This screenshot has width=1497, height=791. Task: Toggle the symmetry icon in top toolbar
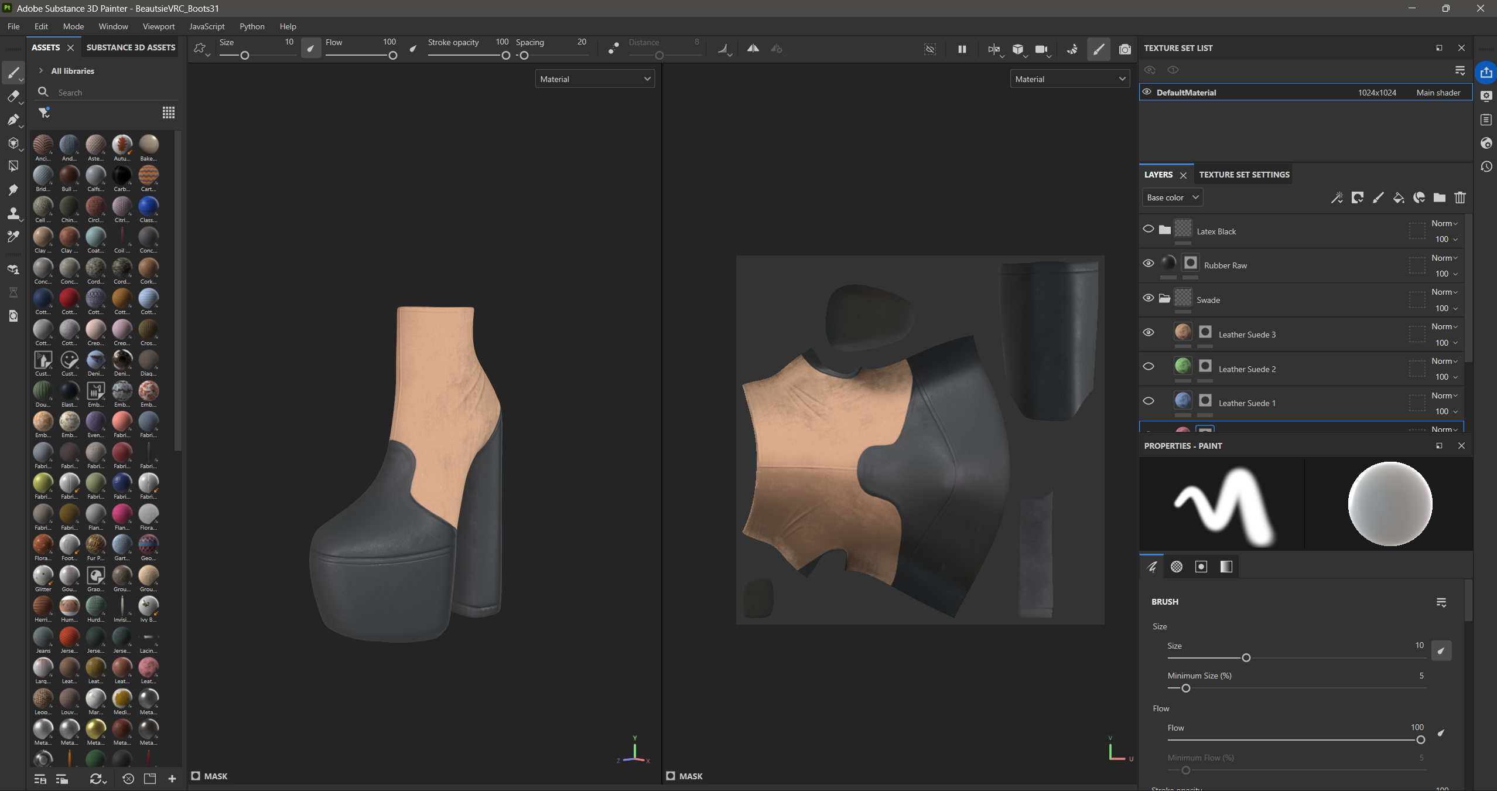pos(753,49)
